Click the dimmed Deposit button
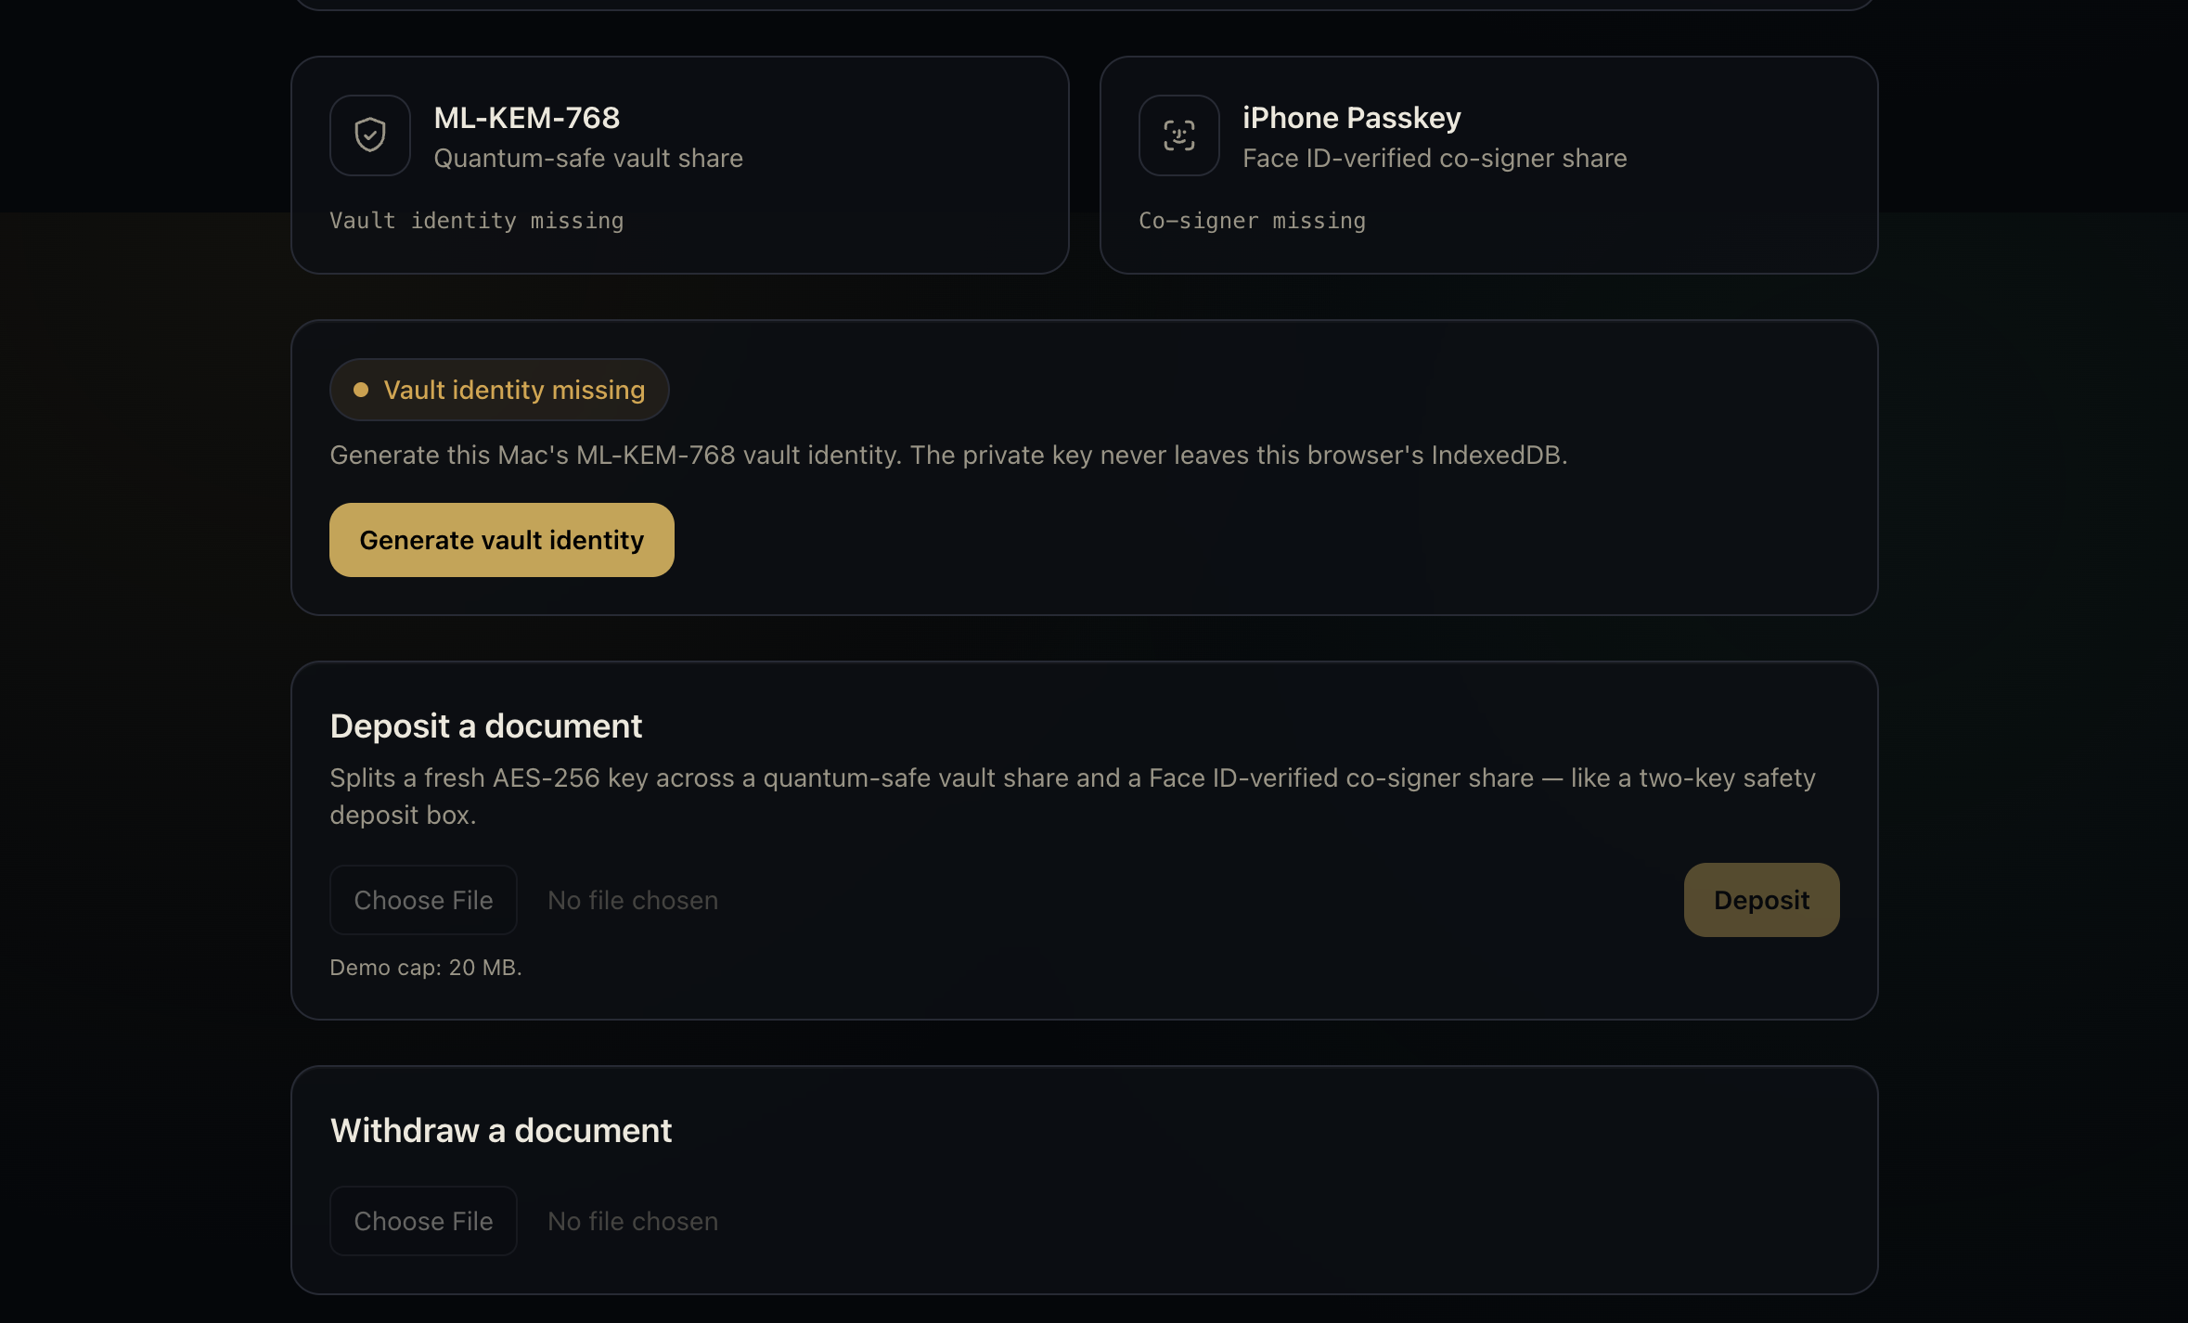Viewport: 2188px width, 1323px height. [x=1761, y=900]
